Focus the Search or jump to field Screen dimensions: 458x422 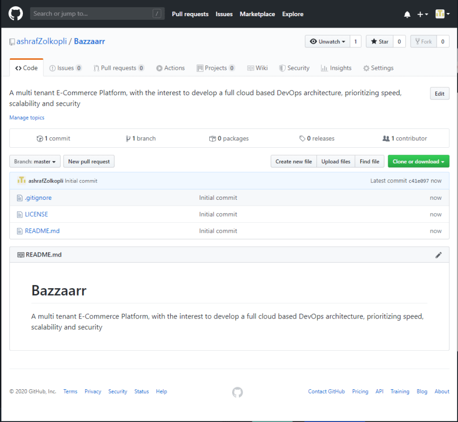click(x=97, y=14)
